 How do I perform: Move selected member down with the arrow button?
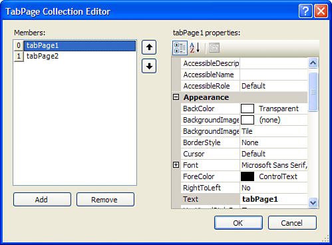point(149,66)
